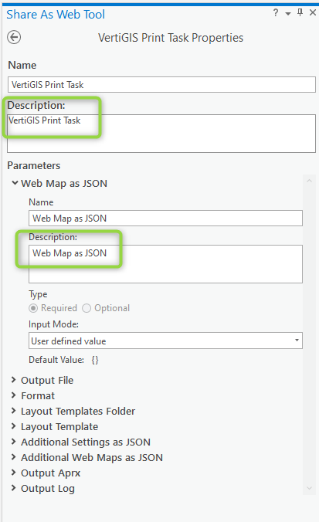This screenshot has width=319, height=522.
Task: Collapse the Web Map as JSON parameter
Action: (15, 183)
